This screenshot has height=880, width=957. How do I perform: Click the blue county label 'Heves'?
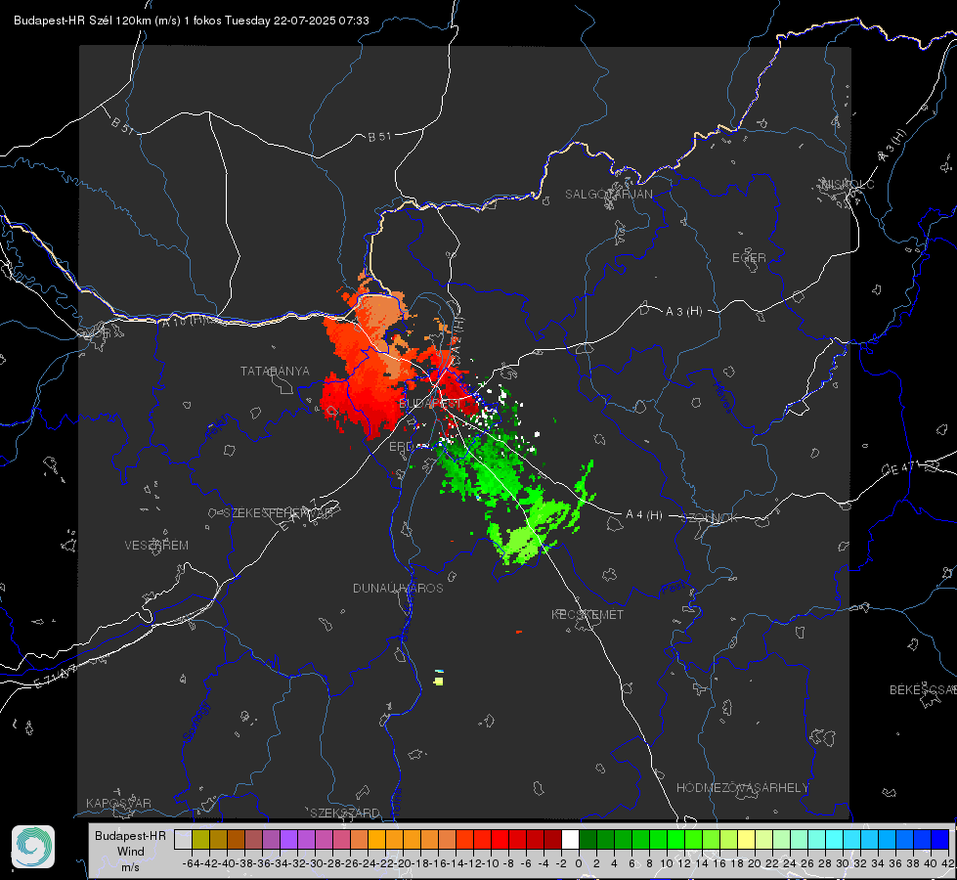[723, 397]
